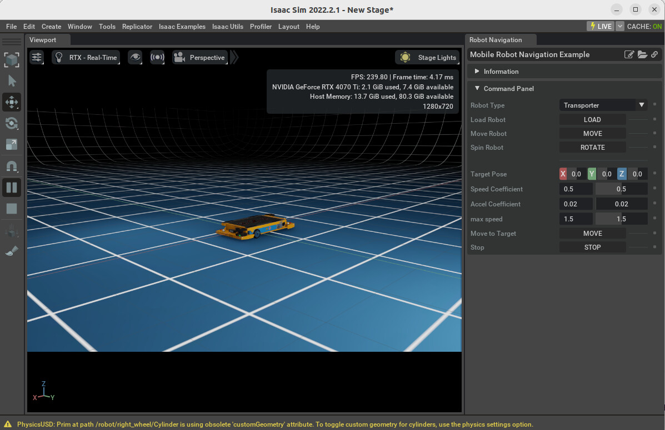Screen dimensions: 665x430
Task: Click the red X swatch in Target Pose
Action: 563,174
